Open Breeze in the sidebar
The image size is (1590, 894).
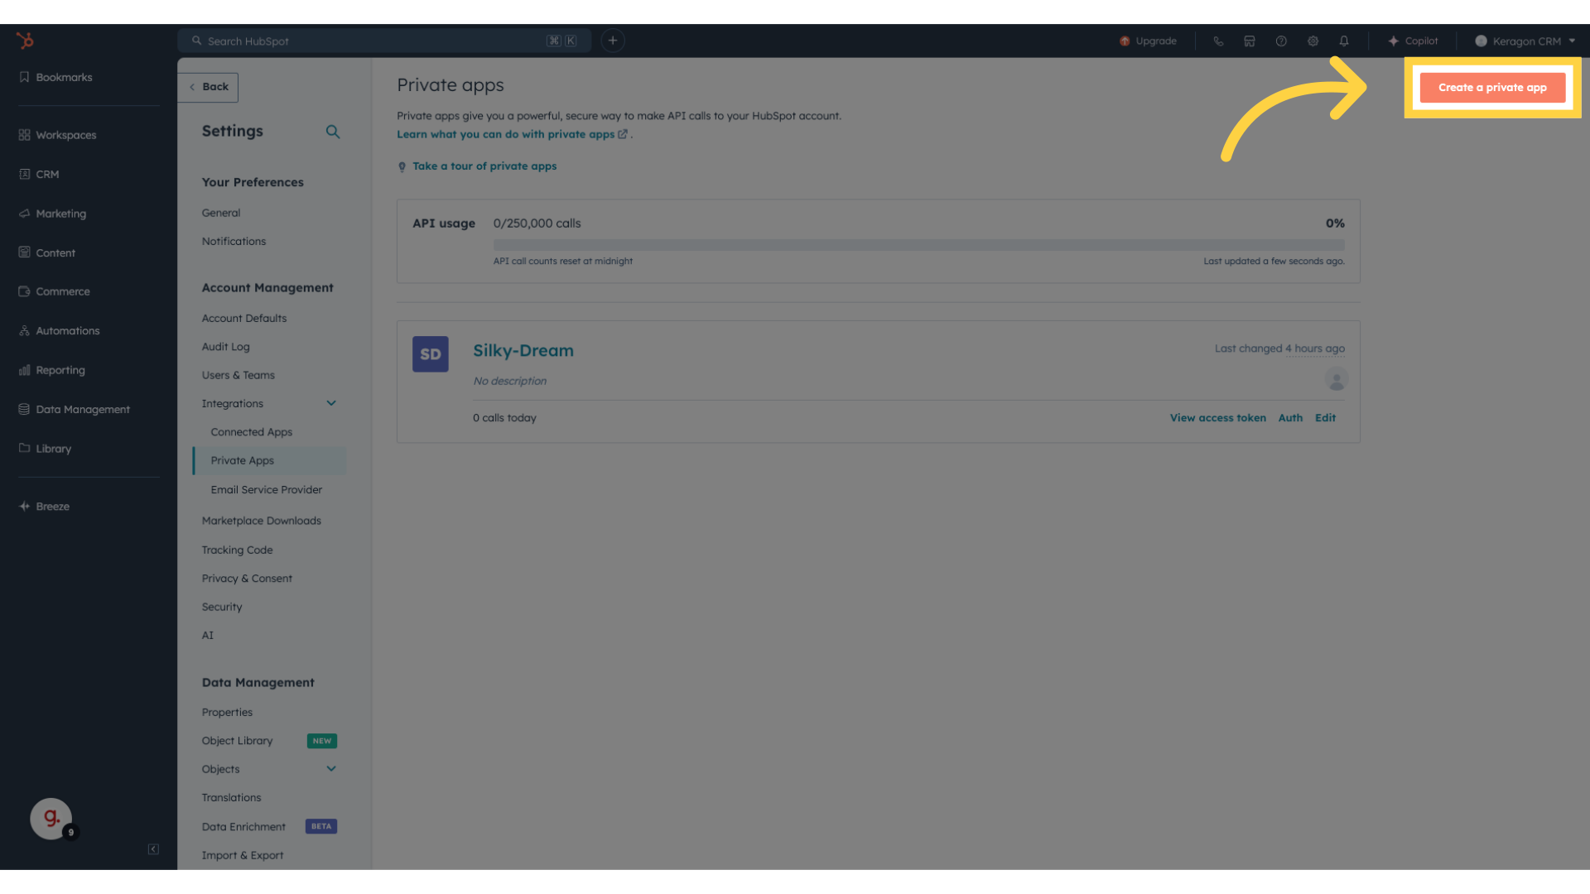tap(44, 506)
